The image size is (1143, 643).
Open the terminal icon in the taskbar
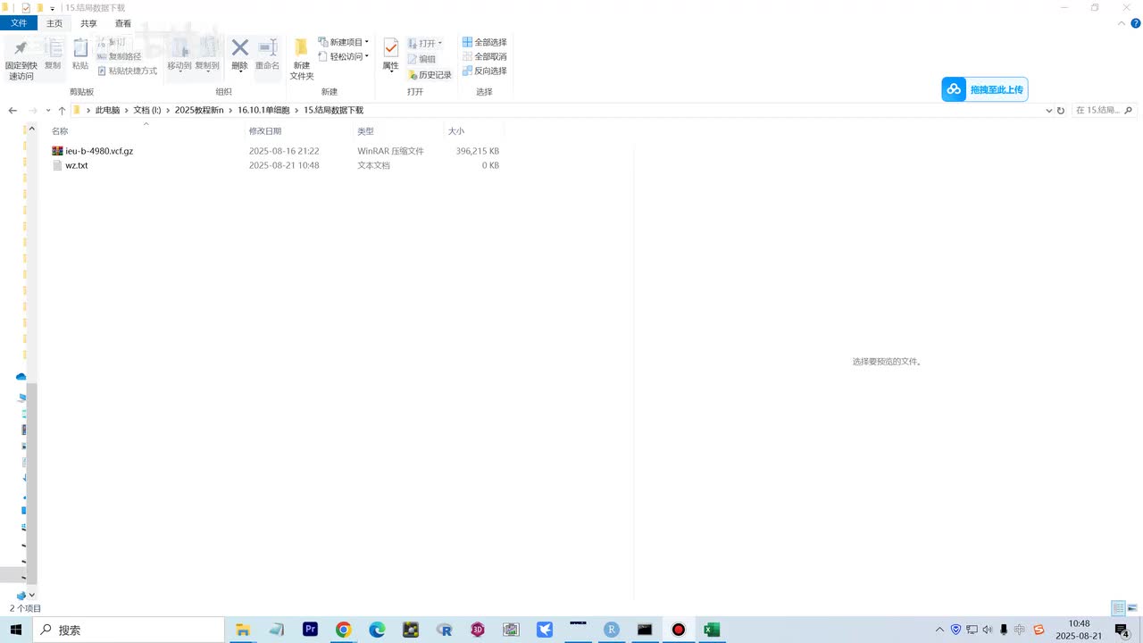645,630
